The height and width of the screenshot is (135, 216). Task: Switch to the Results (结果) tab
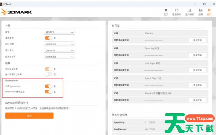pyautogui.click(x=200, y=12)
